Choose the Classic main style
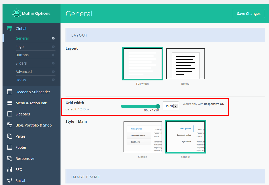Viewport: 269px width, 185px height. (x=143, y=137)
